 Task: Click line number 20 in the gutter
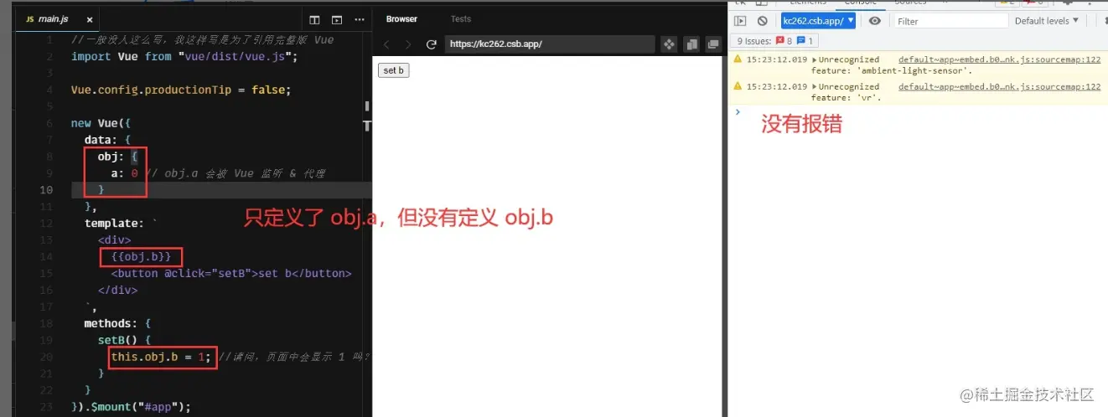(x=48, y=357)
